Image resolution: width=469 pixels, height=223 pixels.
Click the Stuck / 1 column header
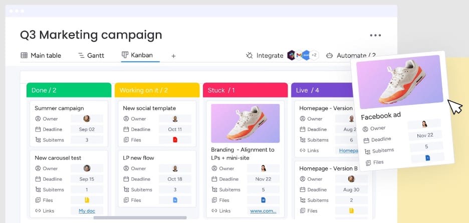click(245, 90)
